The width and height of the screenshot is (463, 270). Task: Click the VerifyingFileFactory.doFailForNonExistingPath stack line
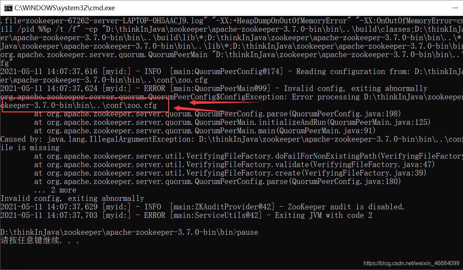pyautogui.click(x=248, y=156)
